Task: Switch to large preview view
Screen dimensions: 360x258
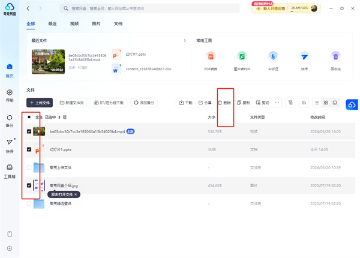Action: coord(335,103)
